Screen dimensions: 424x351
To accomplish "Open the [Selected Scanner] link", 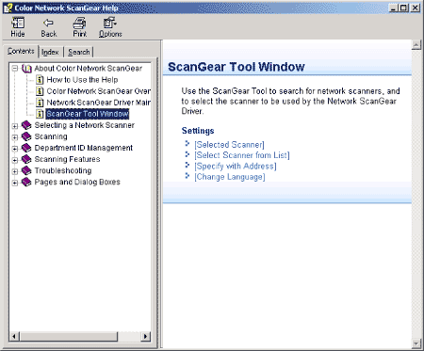I will [x=229, y=145].
